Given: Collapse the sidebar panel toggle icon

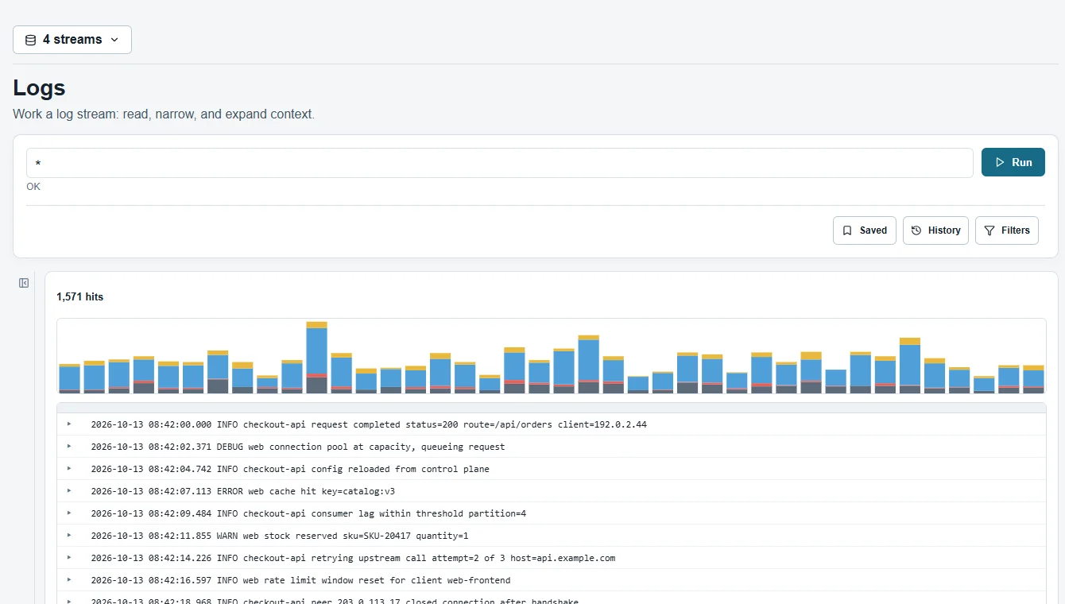Looking at the screenshot, I should pyautogui.click(x=24, y=283).
